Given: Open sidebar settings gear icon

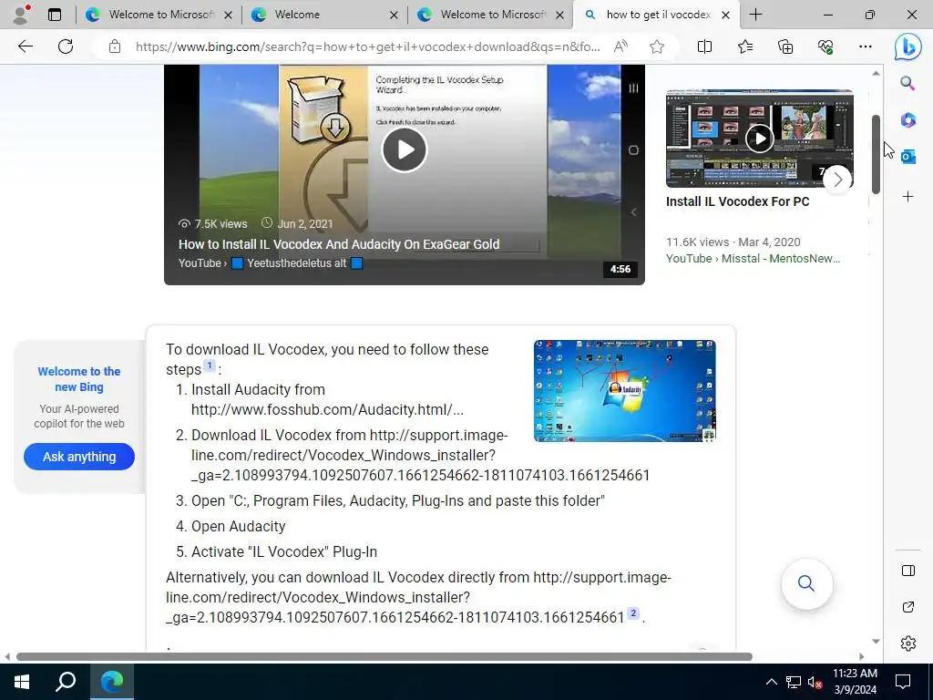Looking at the screenshot, I should pos(908,643).
